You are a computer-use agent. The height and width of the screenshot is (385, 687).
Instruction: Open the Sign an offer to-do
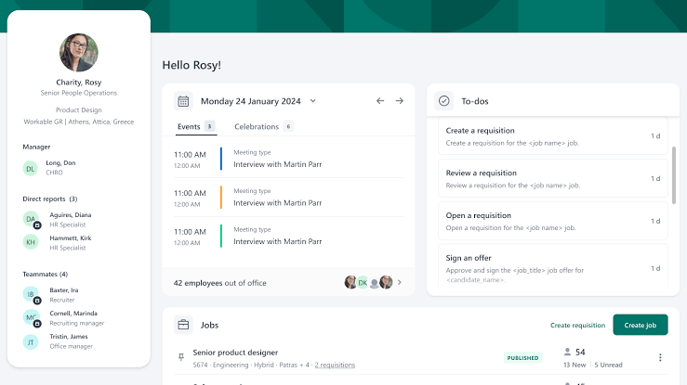tap(553, 268)
